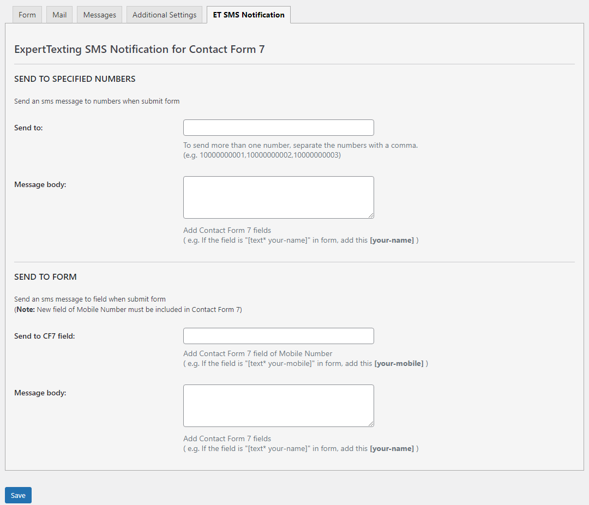Focus the Send to CF7 field input
This screenshot has height=505, width=589.
(x=278, y=336)
